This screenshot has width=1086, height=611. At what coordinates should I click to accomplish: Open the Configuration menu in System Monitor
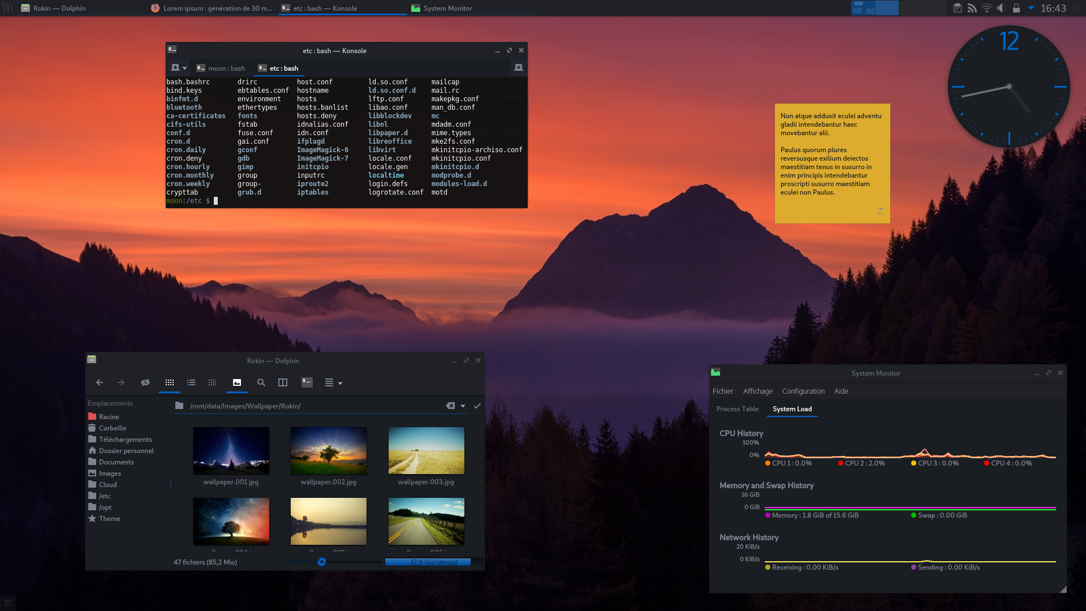(803, 391)
